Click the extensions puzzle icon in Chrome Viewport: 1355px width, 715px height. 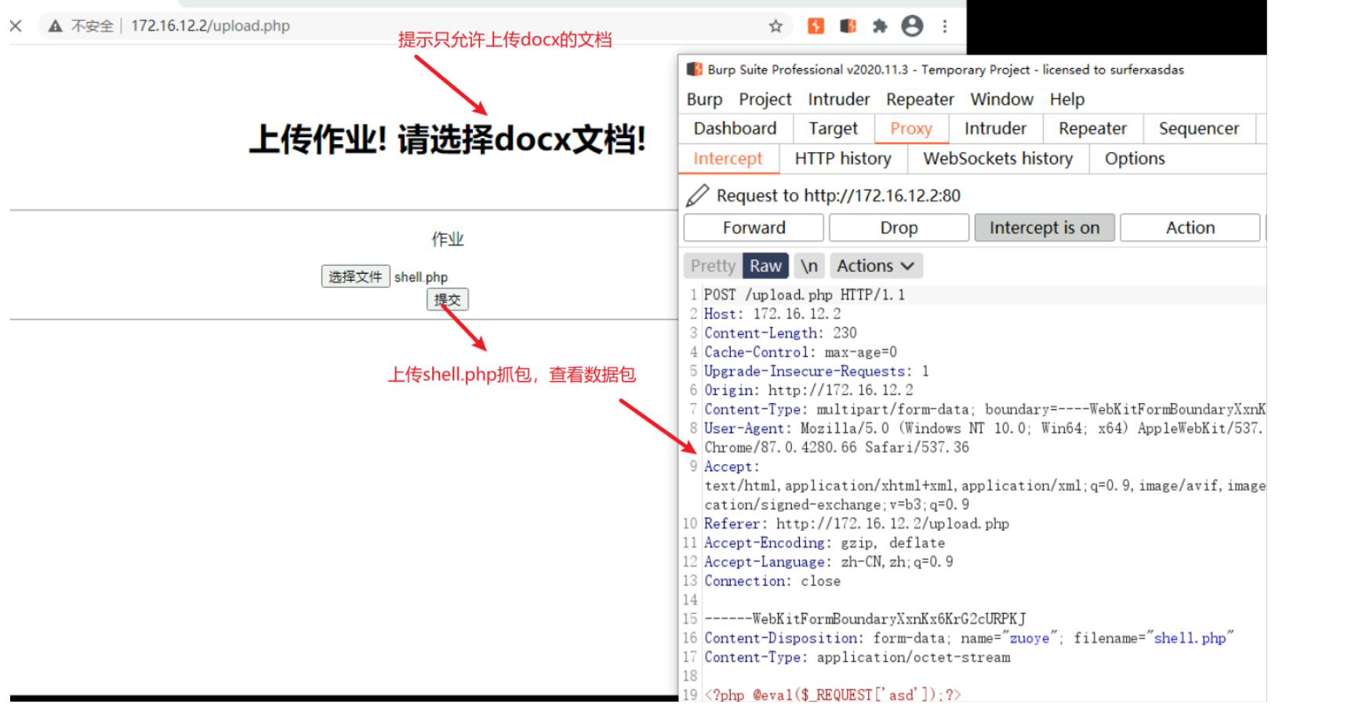coord(880,26)
